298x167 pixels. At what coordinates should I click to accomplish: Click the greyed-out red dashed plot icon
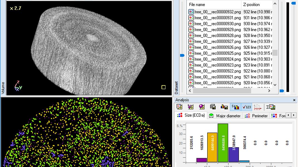tap(258, 107)
